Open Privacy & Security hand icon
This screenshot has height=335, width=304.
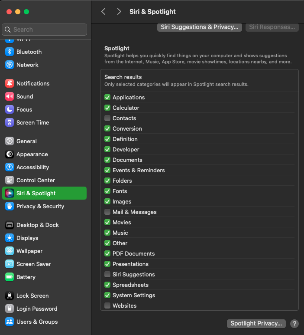coord(10,206)
